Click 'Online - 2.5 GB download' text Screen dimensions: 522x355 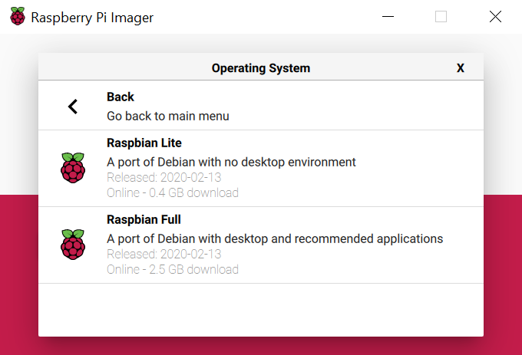tap(173, 270)
